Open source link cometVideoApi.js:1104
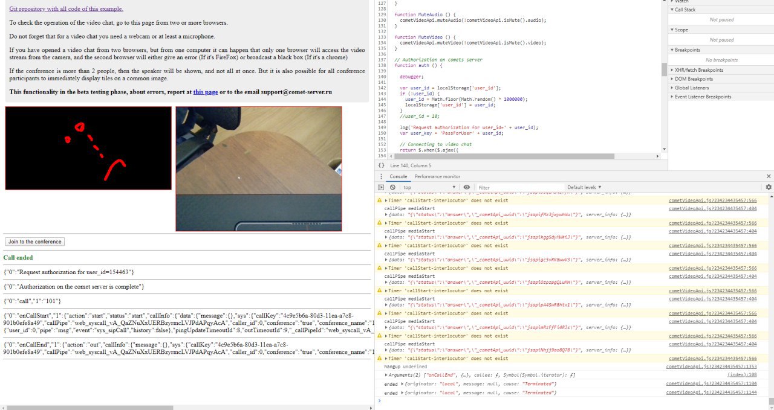This screenshot has height=410, width=774. click(x=711, y=384)
